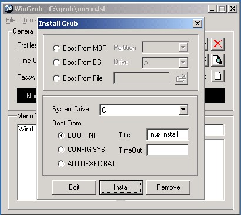Click the Title field containing linux install
Viewport: 241px width, 215px height.
pos(168,134)
